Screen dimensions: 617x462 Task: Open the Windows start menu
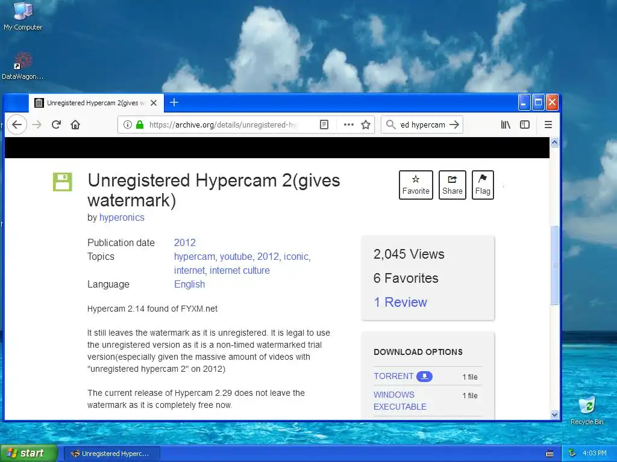[28, 454]
